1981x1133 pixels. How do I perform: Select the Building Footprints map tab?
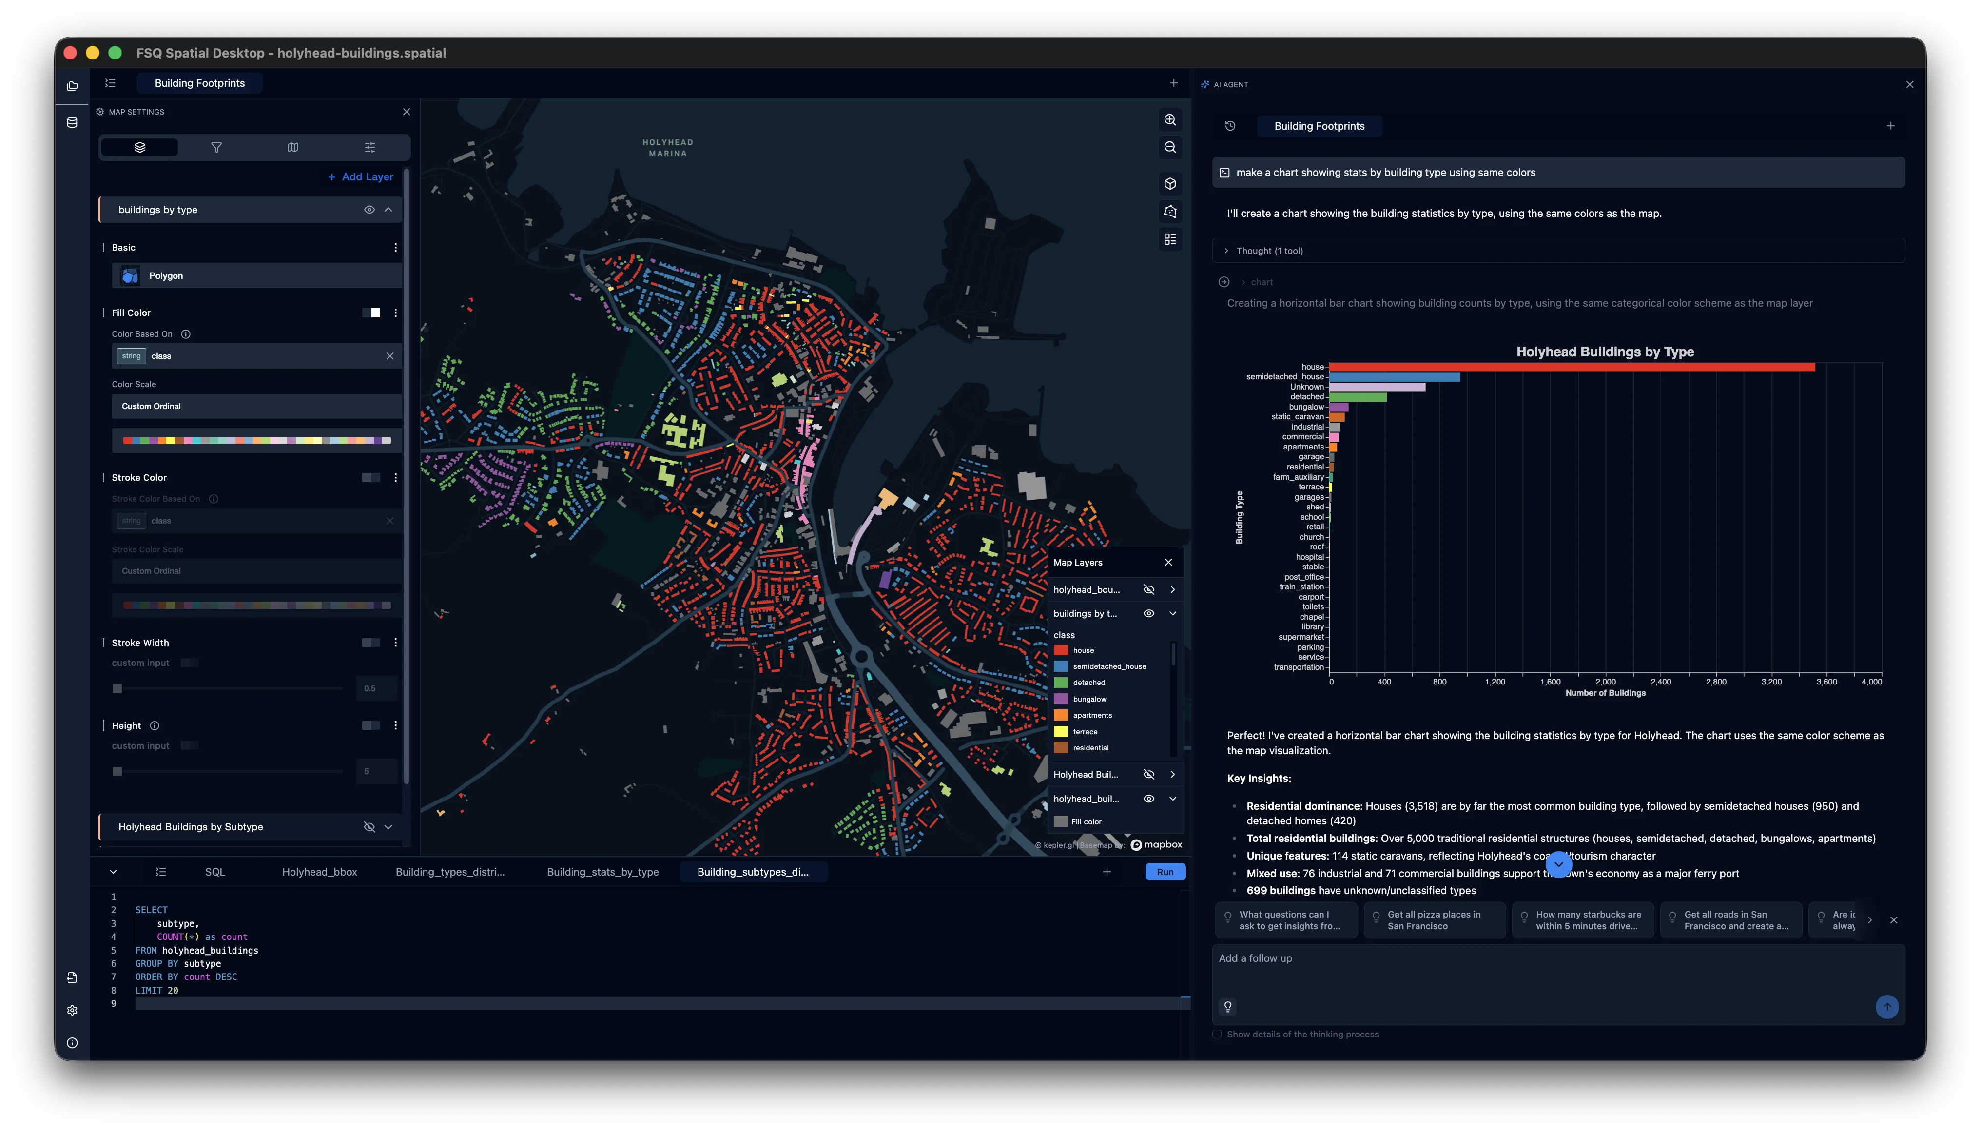tap(199, 83)
